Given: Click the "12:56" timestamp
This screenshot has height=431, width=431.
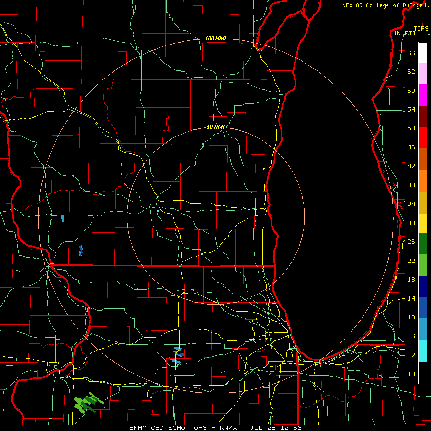Looking at the screenshot, I should tap(291, 428).
